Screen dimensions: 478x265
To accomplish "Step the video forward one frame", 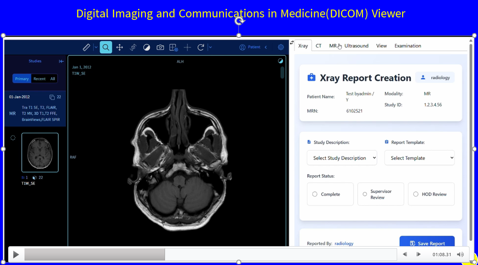I will (x=418, y=254).
